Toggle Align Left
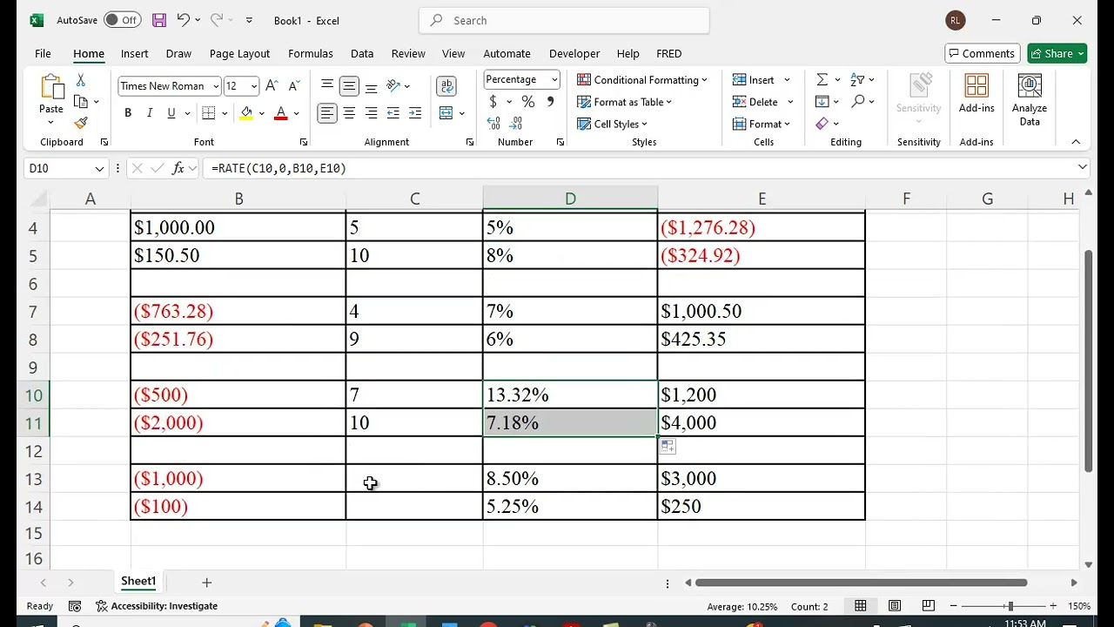The height and width of the screenshot is (627, 1114). pos(327,113)
